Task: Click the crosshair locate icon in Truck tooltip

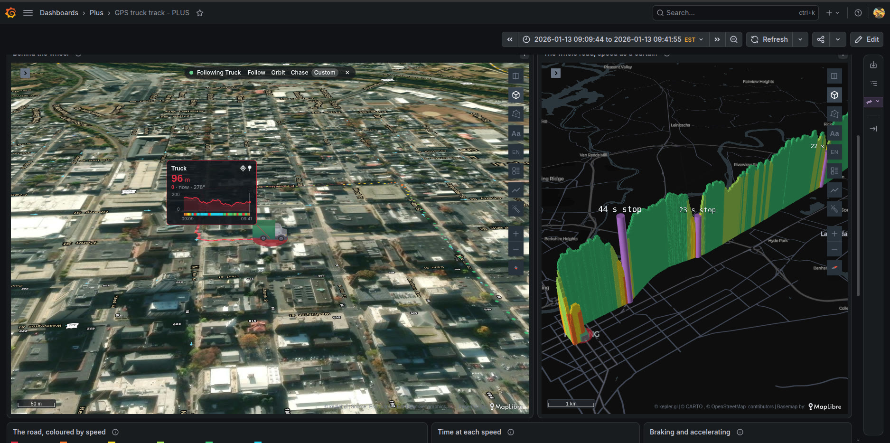Action: [x=243, y=168]
